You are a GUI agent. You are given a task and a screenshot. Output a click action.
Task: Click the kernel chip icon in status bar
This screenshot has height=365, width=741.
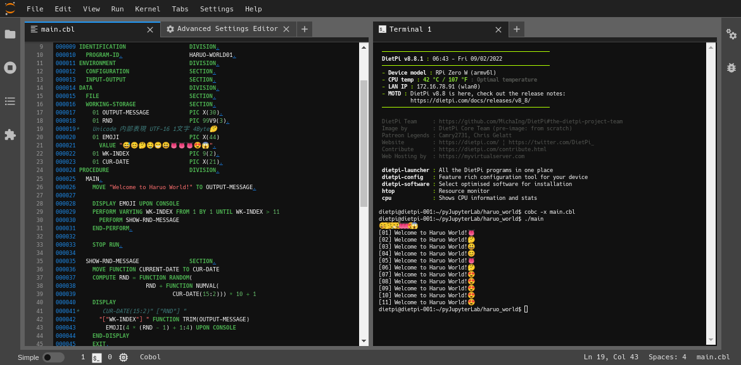123,357
